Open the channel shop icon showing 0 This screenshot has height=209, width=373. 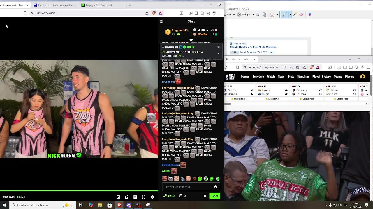tap(181, 196)
